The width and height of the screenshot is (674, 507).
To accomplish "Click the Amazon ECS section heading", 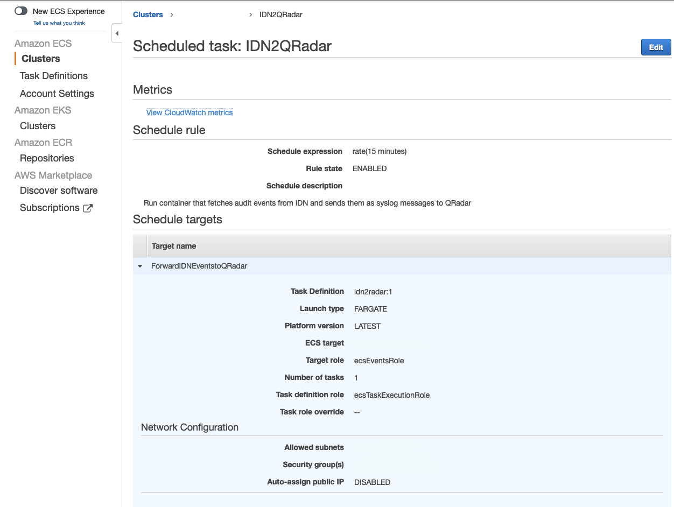I will click(x=43, y=44).
